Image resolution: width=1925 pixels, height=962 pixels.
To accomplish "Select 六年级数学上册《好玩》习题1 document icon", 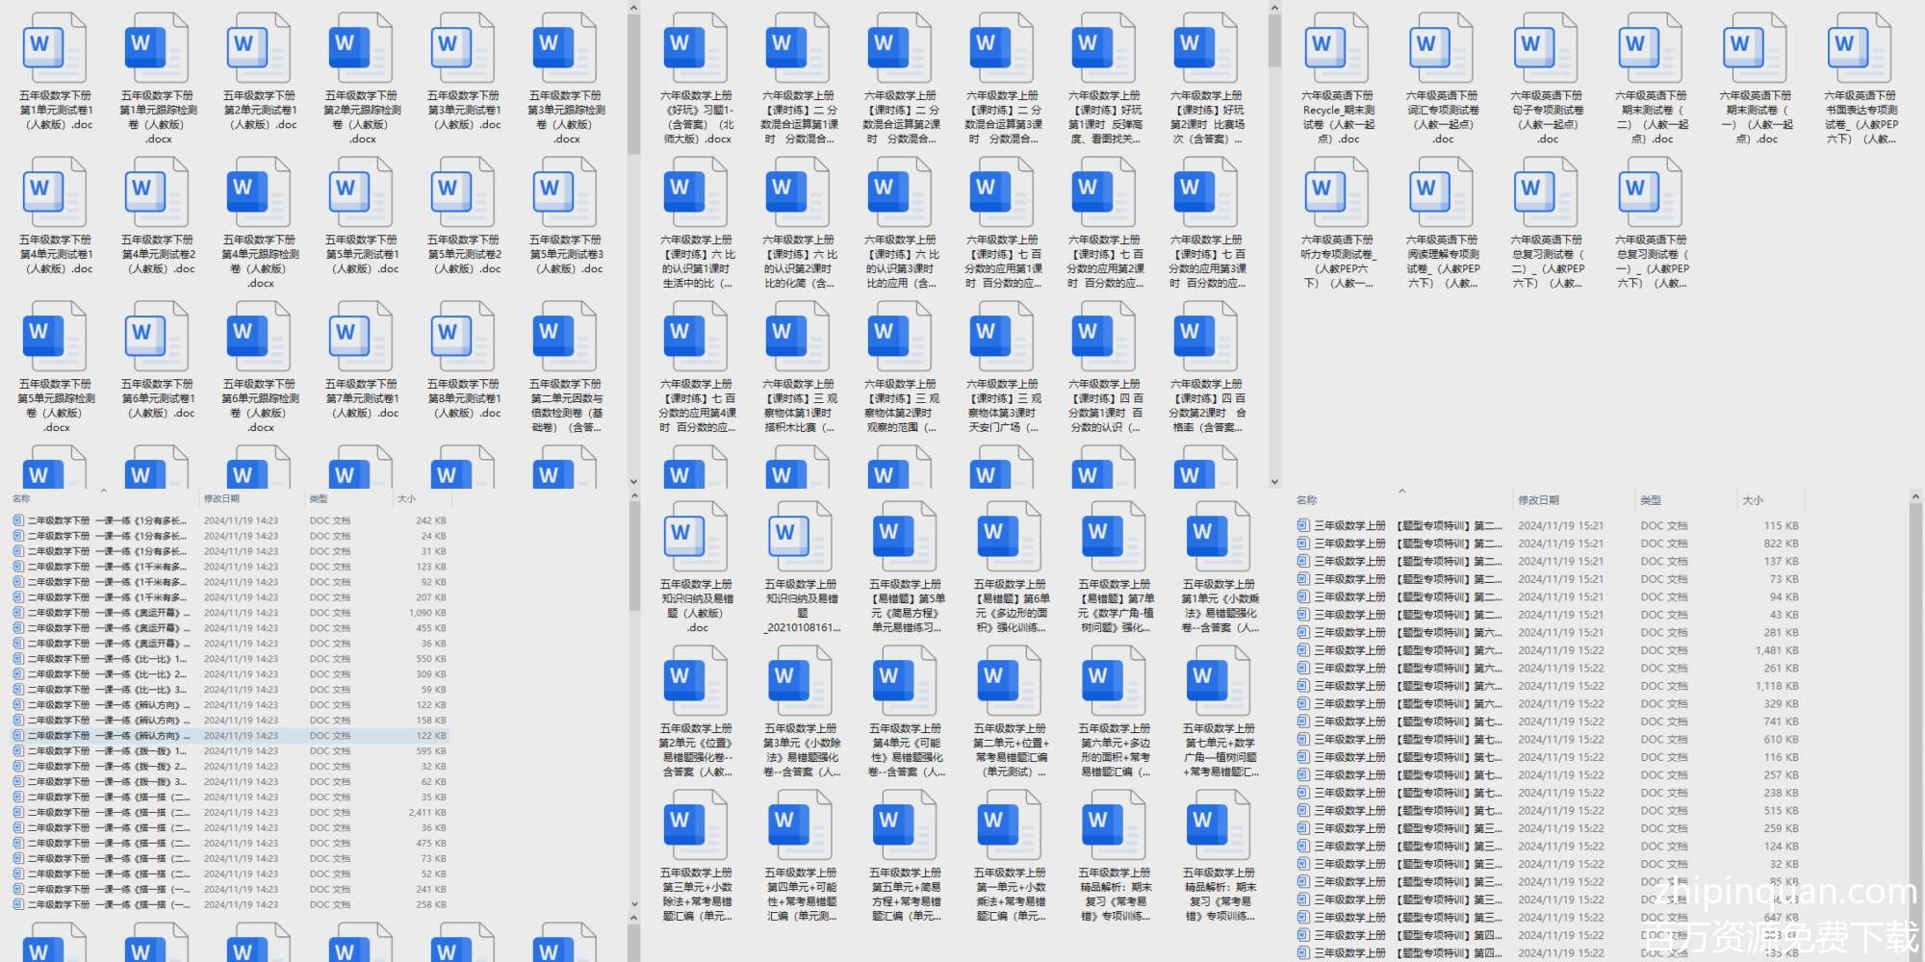I will click(x=696, y=48).
